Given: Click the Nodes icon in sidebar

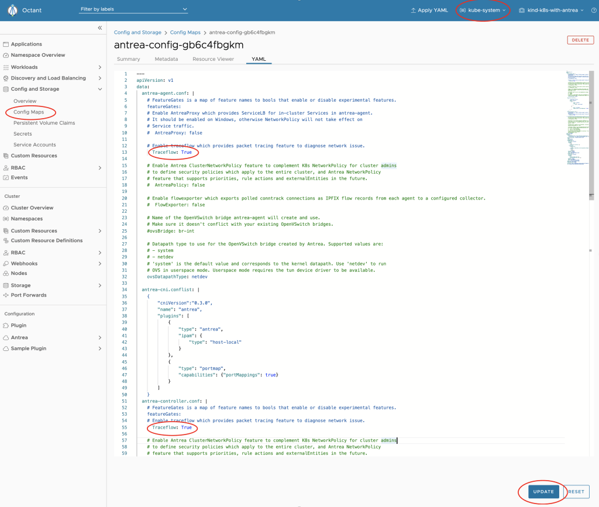Looking at the screenshot, I should click(x=6, y=274).
